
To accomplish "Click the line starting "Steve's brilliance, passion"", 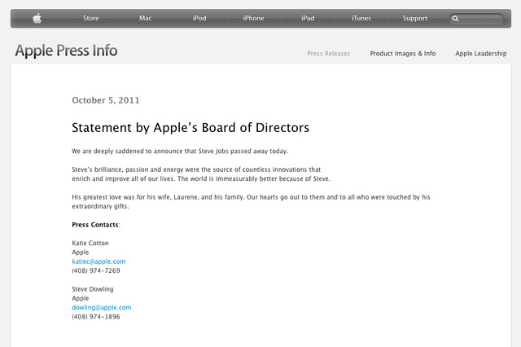I will pos(196,169).
